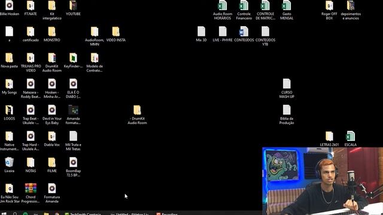Select the Hosken - Minha Ar... project file
Viewport: 383px width, 215px height.
(52, 84)
